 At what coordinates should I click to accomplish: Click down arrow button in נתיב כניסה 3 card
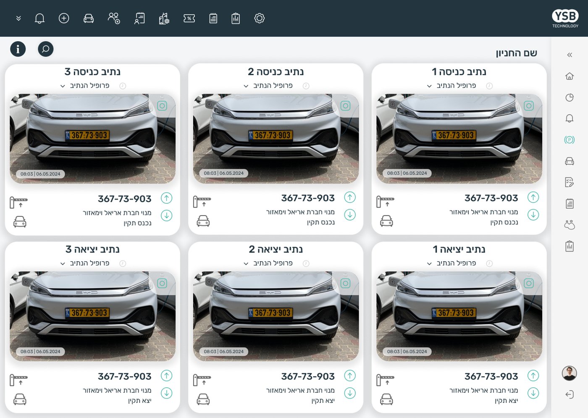coord(167,216)
